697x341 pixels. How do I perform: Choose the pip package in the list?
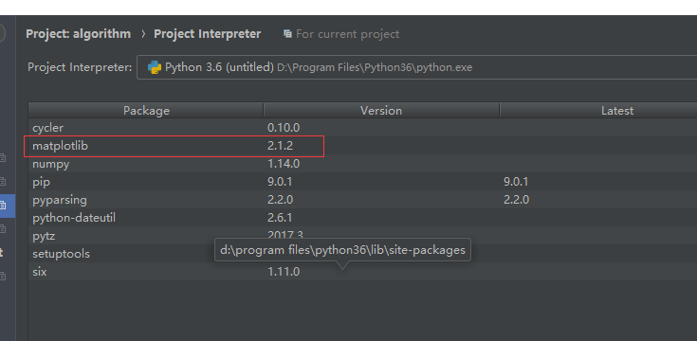coord(362,182)
